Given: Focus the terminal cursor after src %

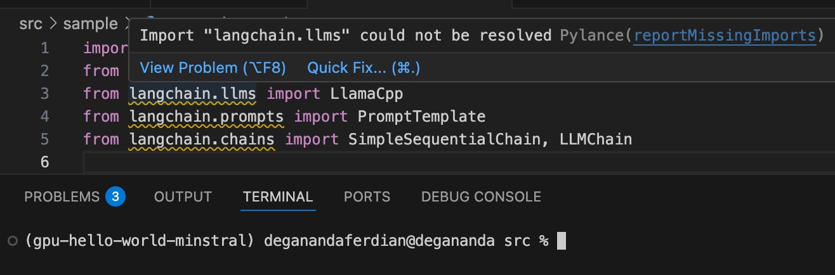Looking at the screenshot, I should [x=561, y=241].
